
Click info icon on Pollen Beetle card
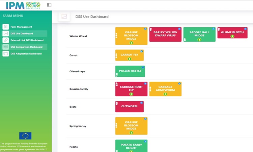pyautogui.click(x=143, y=68)
